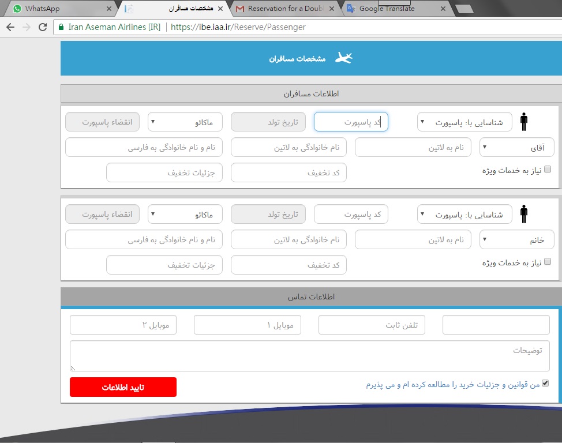Close the WhatsApp tab
Image resolution: width=562 pixels, height=443 pixels.
109,9
